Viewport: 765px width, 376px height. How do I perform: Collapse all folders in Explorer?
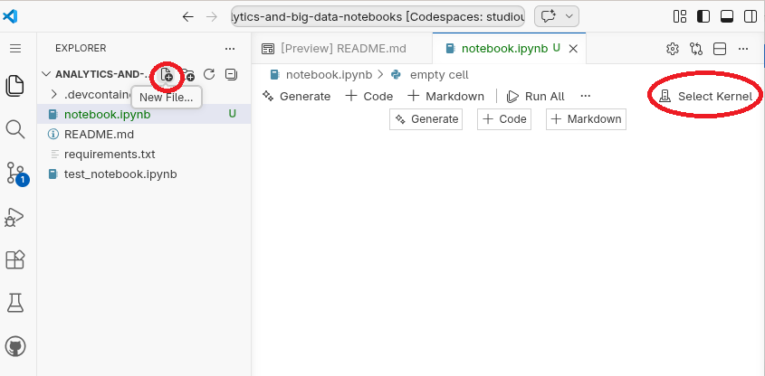[x=231, y=74]
